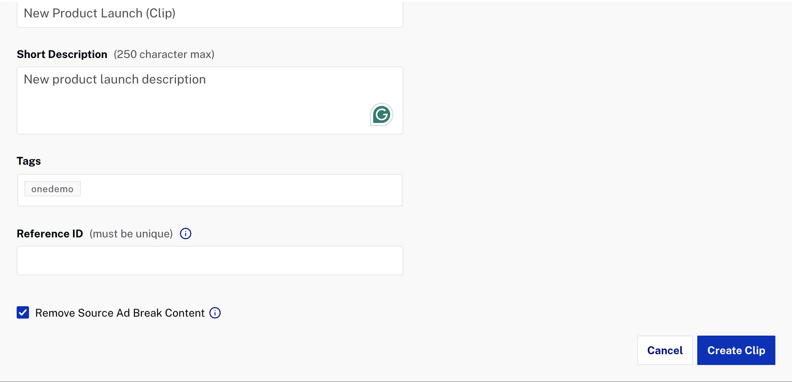
Task: Open the Reference ID info tooltip icon
Action: (x=186, y=234)
